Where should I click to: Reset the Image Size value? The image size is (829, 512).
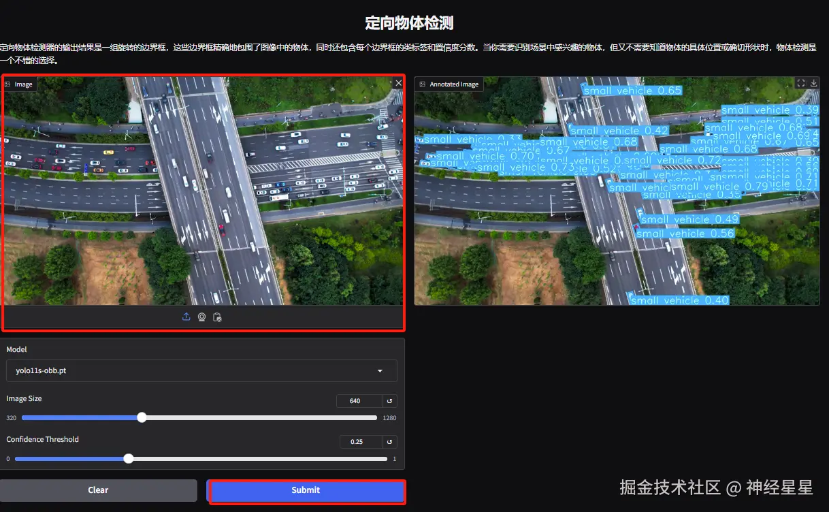click(x=390, y=401)
